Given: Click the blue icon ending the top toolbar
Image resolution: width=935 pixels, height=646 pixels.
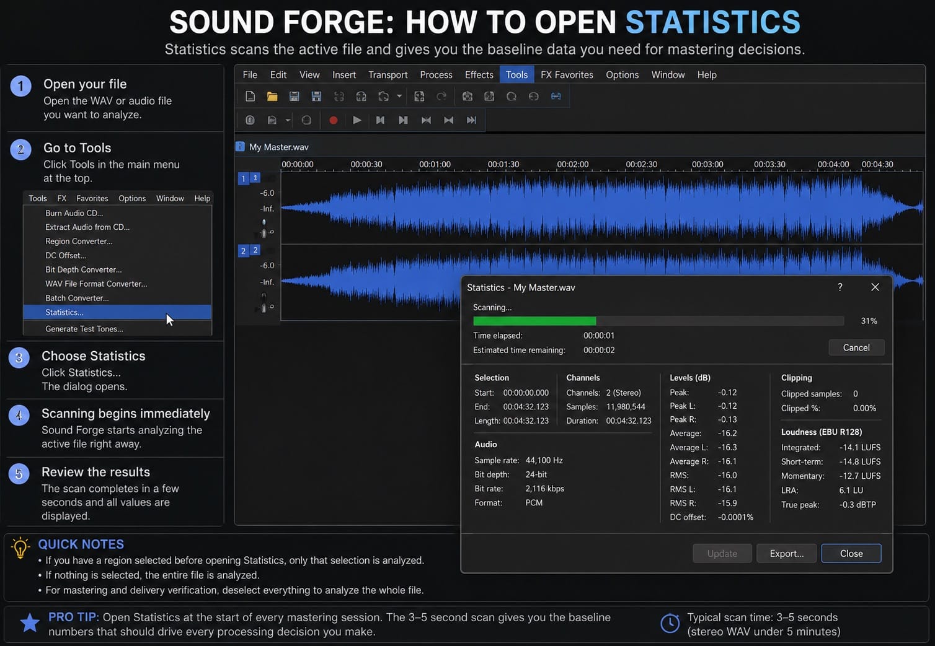Looking at the screenshot, I should [556, 96].
